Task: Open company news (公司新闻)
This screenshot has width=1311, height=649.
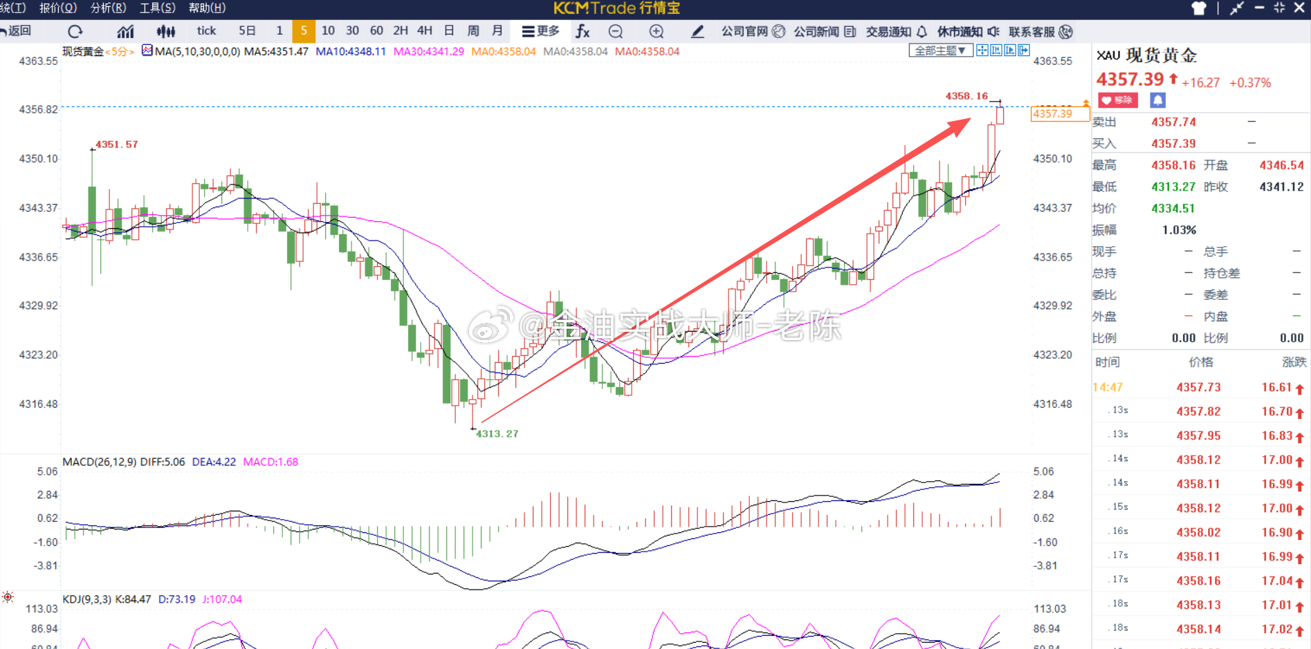Action: (825, 31)
